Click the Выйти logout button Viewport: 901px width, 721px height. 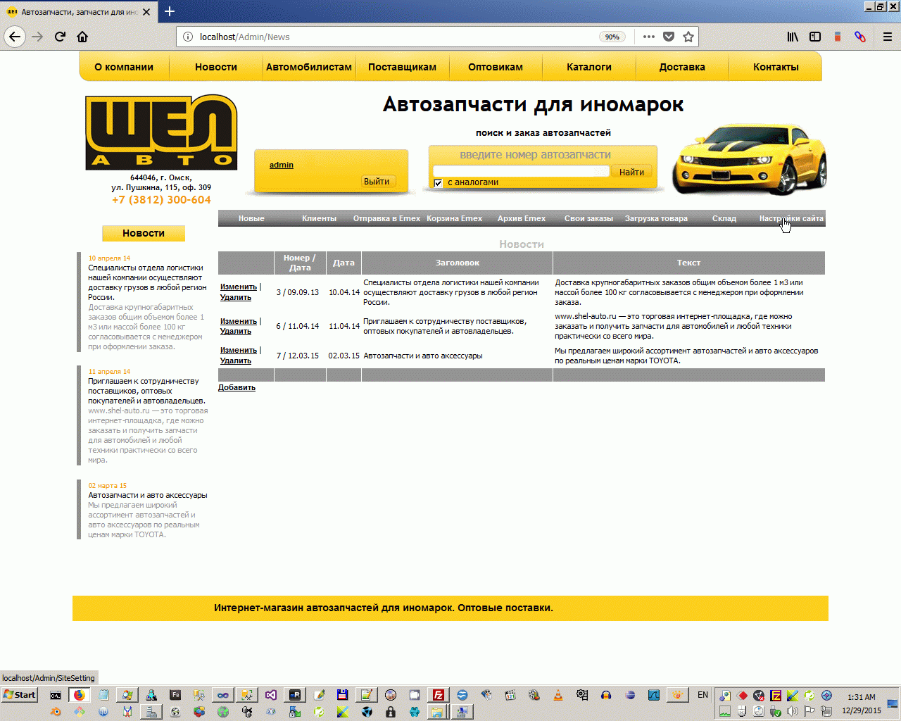pyautogui.click(x=377, y=181)
